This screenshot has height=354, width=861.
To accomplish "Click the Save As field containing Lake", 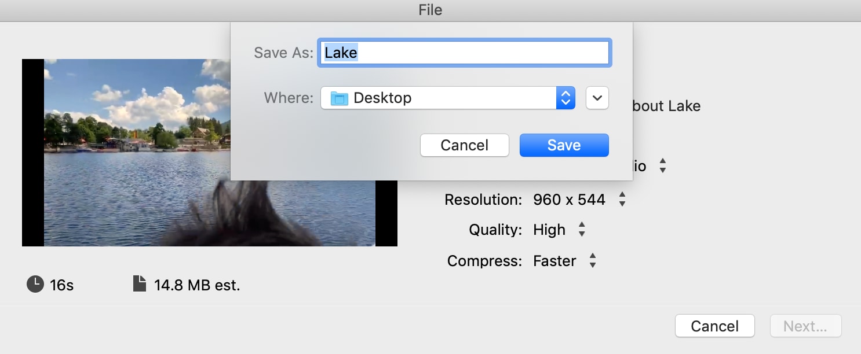I will (465, 53).
